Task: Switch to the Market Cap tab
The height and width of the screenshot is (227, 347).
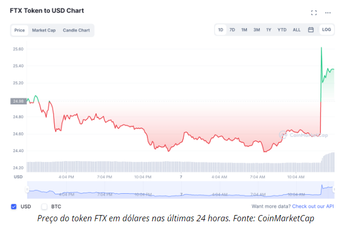Action: click(x=44, y=30)
